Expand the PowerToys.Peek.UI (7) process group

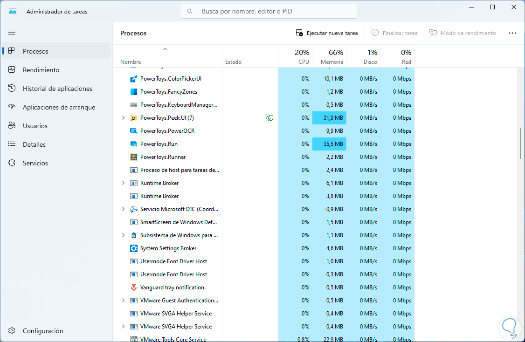click(x=123, y=118)
